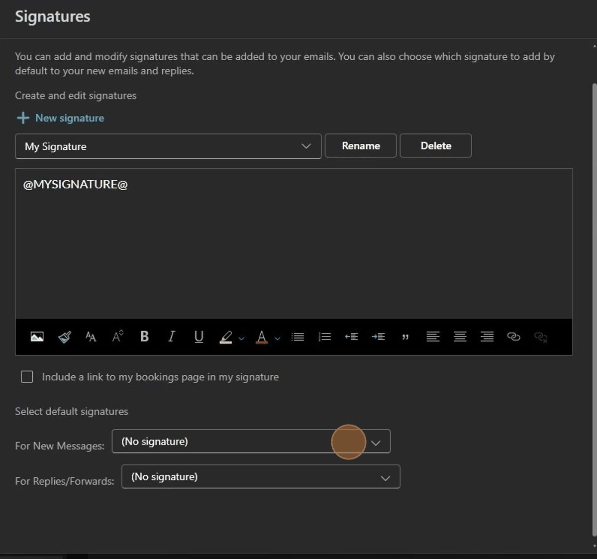Click 'Create and edit signatures' label

[76, 96]
